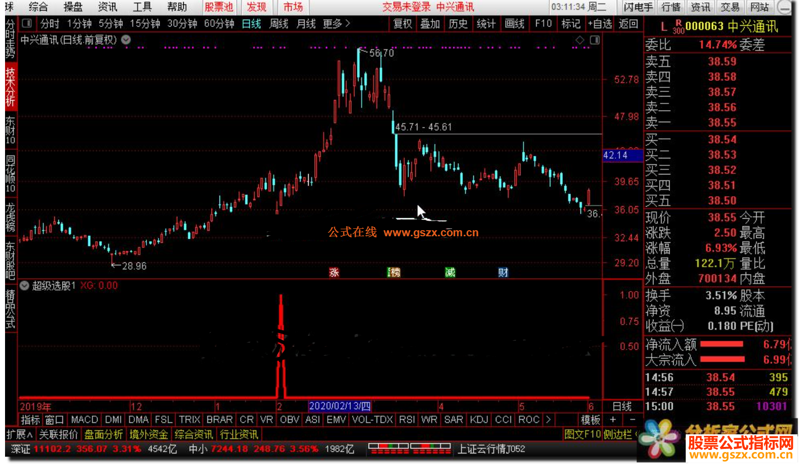Open the 操盘 menu
Image resolution: width=800 pixels, height=465 pixels.
(x=73, y=7)
